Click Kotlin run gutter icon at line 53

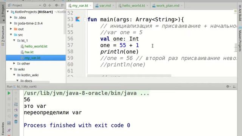(78, 19)
